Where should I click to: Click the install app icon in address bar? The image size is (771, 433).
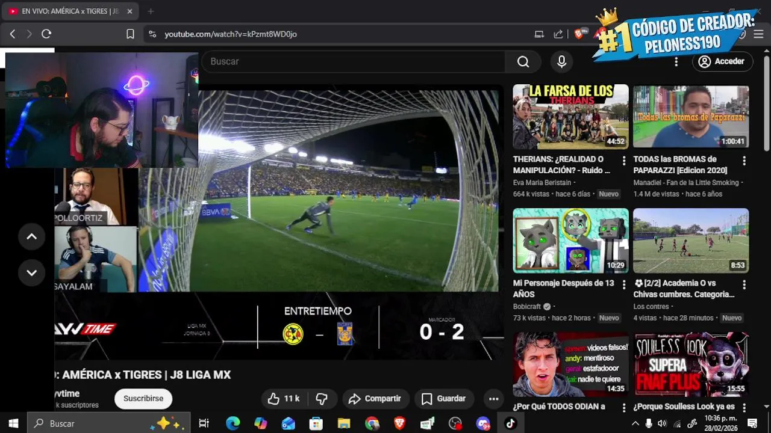(539, 34)
